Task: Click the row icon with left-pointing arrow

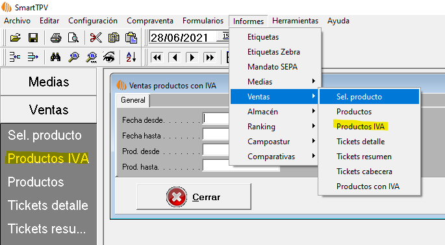Action: 15,57
